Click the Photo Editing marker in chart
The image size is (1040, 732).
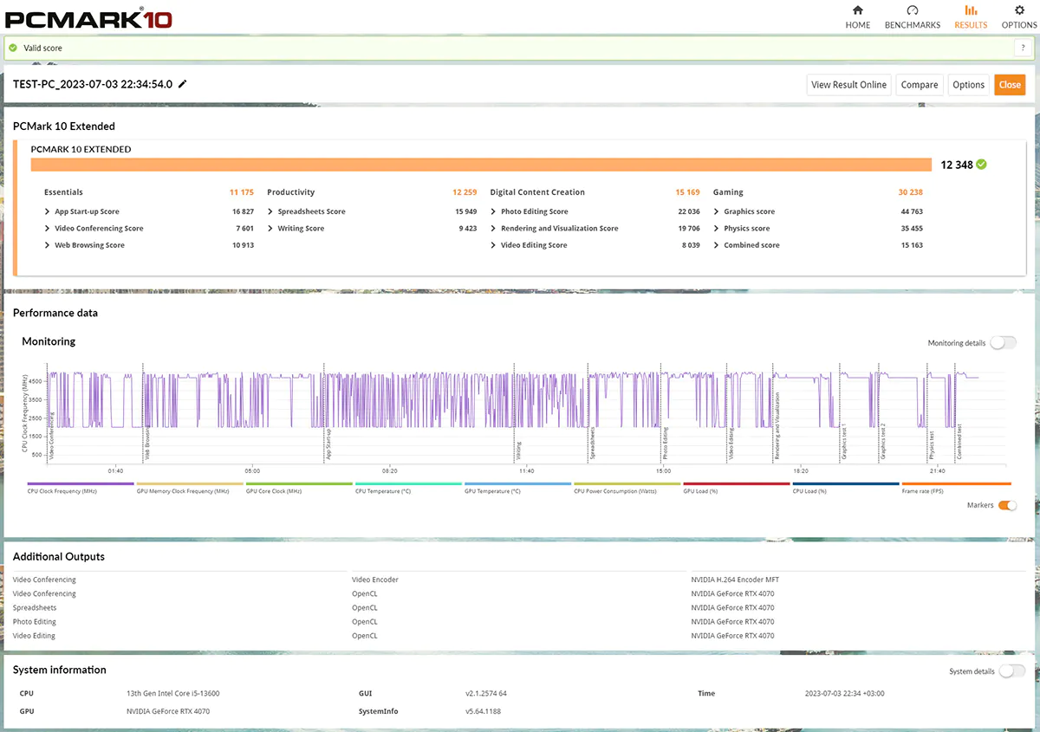coord(666,444)
